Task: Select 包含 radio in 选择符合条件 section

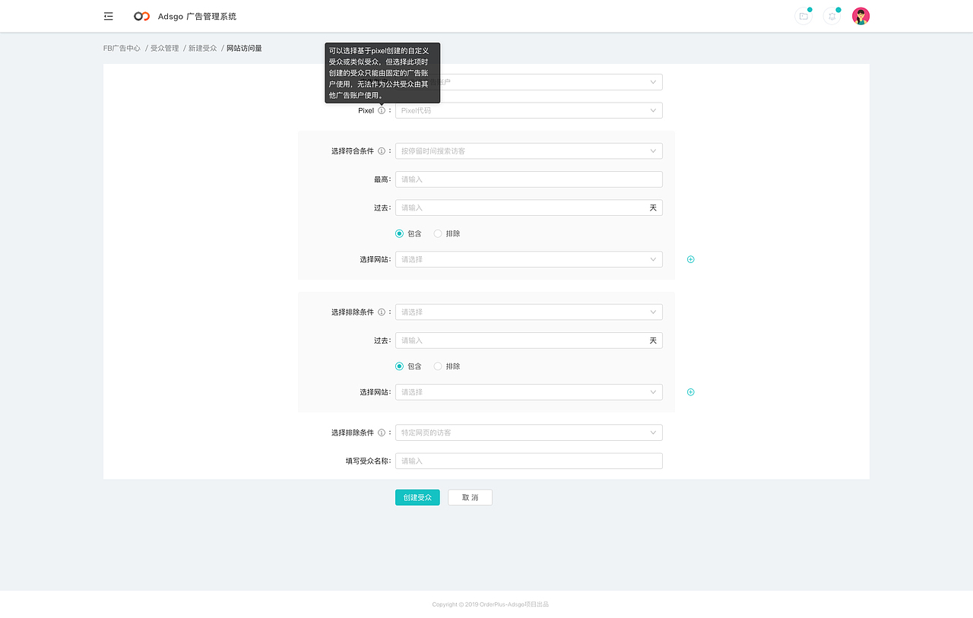Action: [399, 233]
